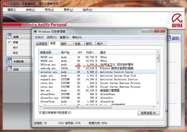Screen dimensions: 187x132
Task: Toggle 显示所有用户的进程 checkbox
Action: tap(41, 113)
